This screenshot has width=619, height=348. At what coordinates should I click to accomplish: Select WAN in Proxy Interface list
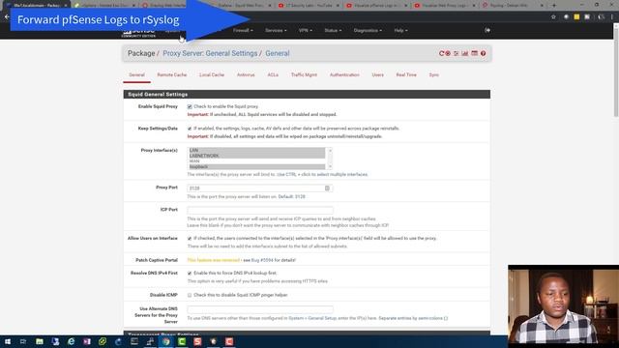tap(257, 161)
